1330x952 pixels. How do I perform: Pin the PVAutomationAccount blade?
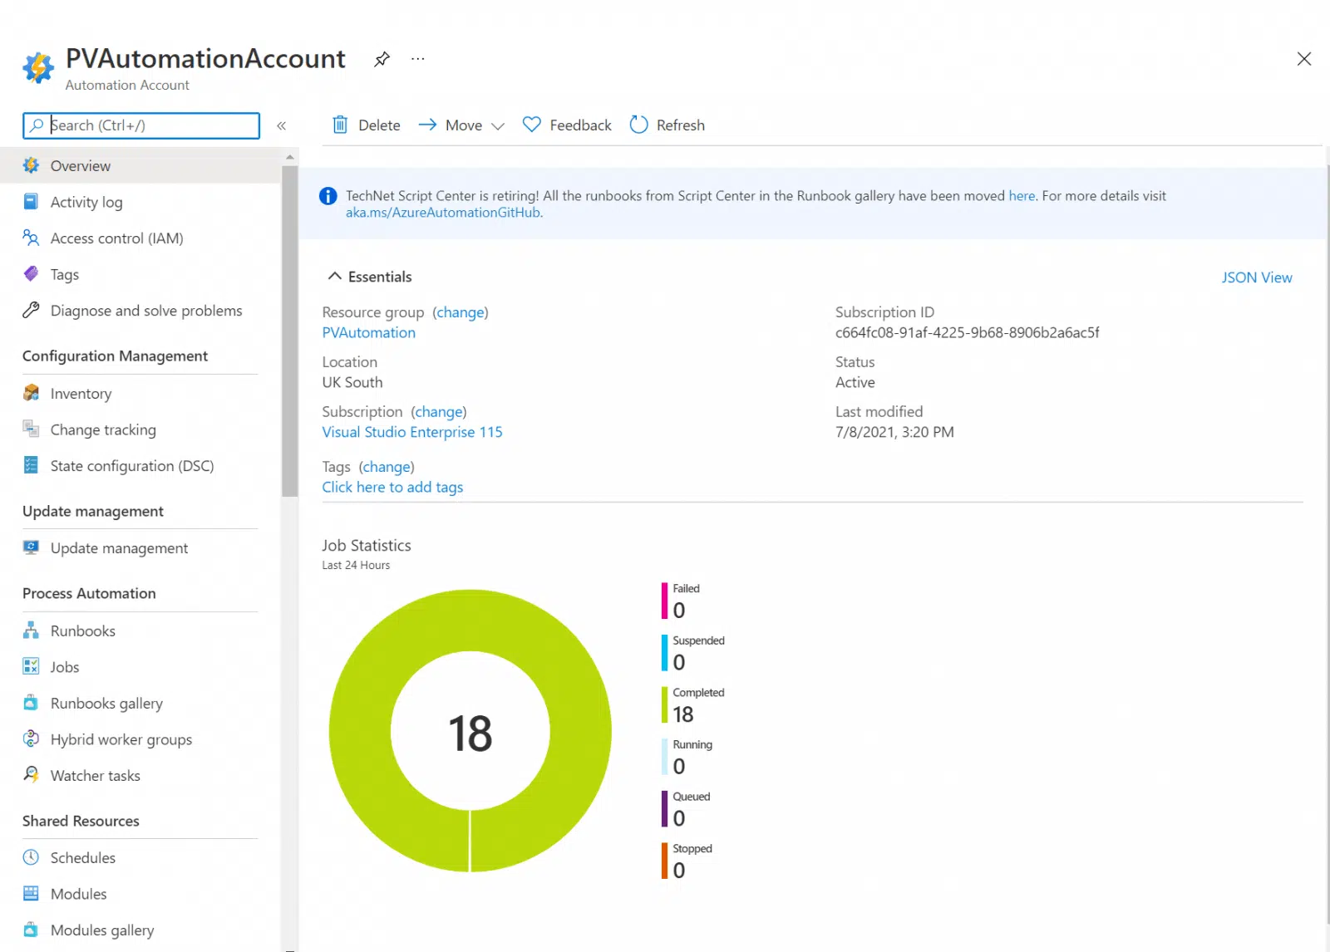pyautogui.click(x=382, y=59)
